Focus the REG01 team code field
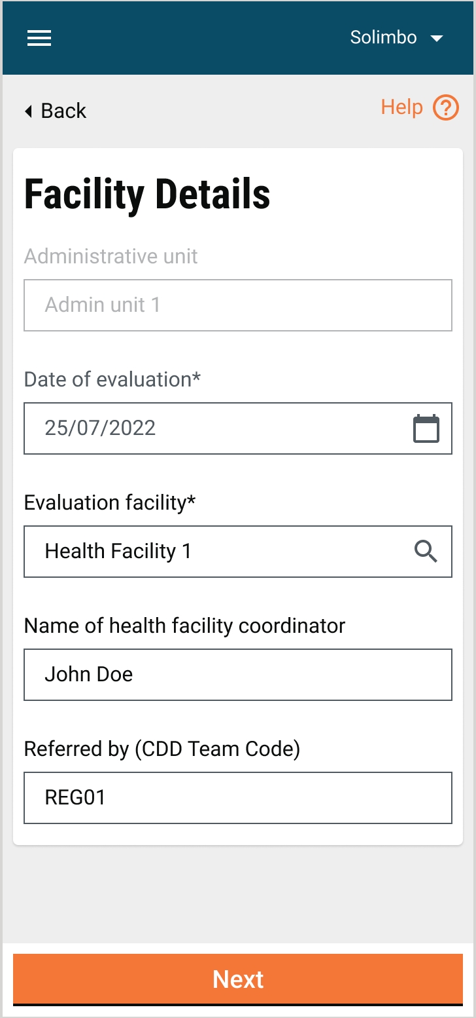The width and height of the screenshot is (476, 1018). click(237, 798)
